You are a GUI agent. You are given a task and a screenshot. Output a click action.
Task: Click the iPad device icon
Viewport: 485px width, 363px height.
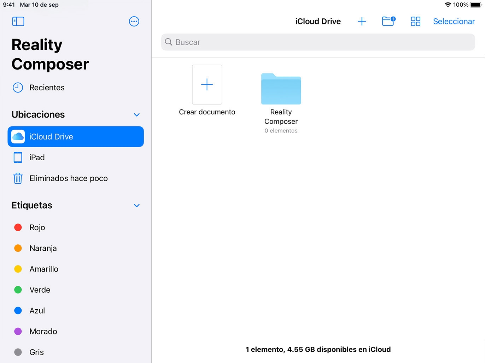18,157
